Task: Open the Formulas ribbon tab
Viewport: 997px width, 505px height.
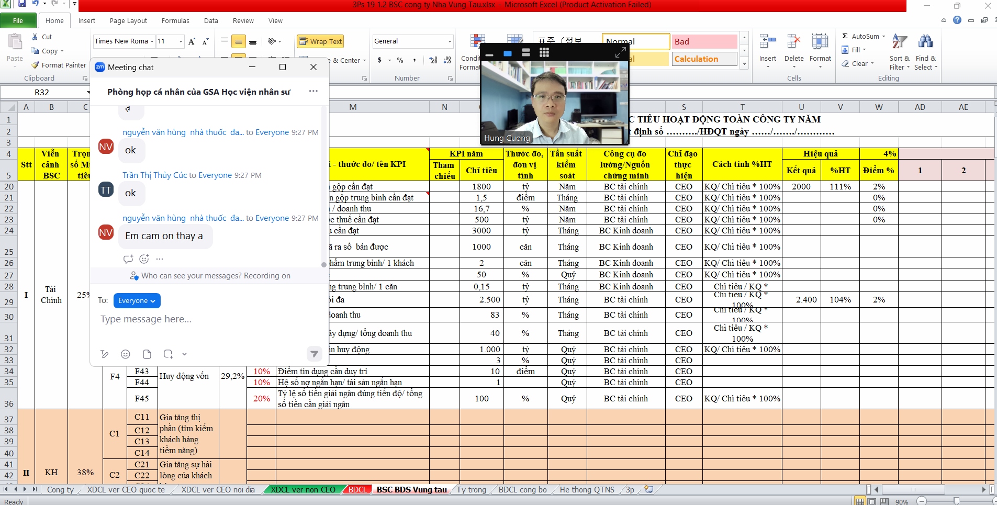Action: point(175,21)
